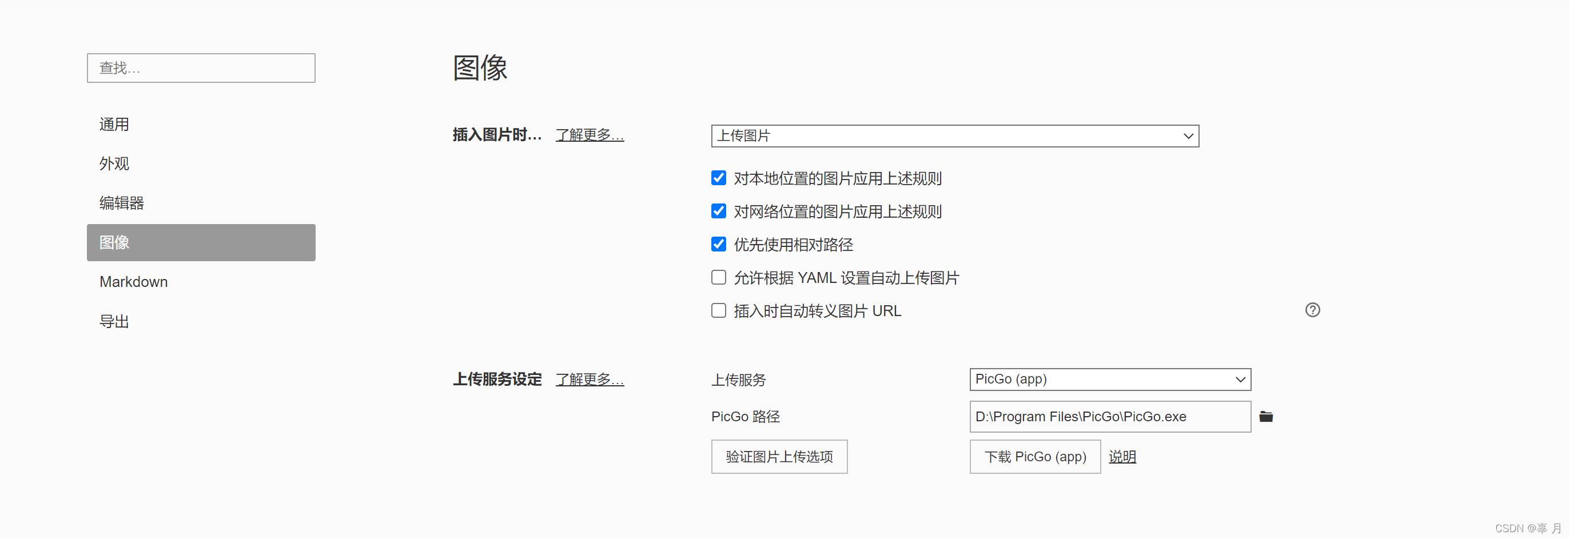Click 验证图片上传选项 button
1569x539 pixels.
(779, 457)
